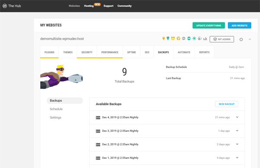The width and height of the screenshot is (260, 168).
Task: Click the orange plug Plugins status icon
Action: coord(163,38)
